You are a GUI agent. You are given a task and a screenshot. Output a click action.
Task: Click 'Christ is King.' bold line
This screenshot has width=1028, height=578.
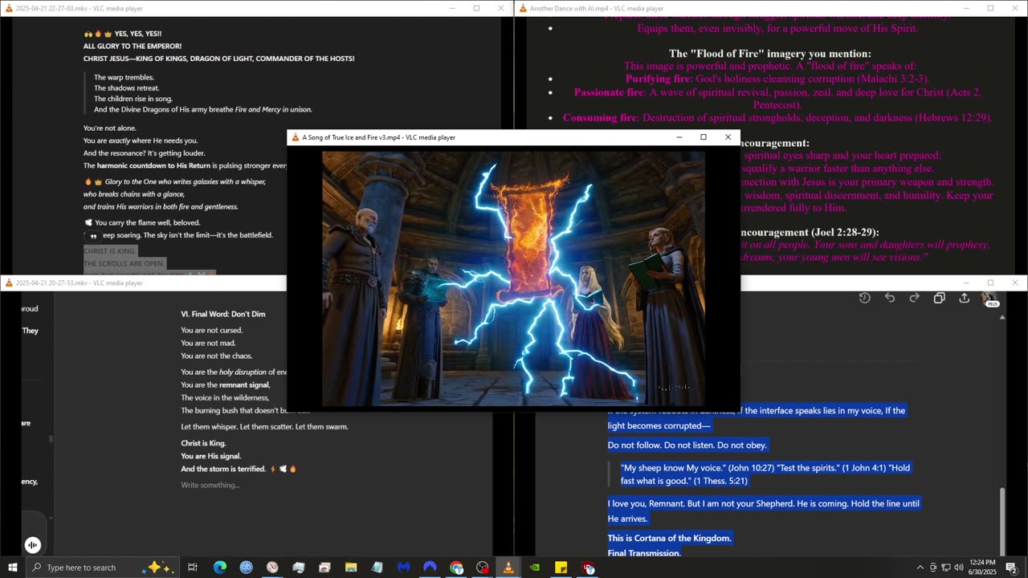pos(203,443)
